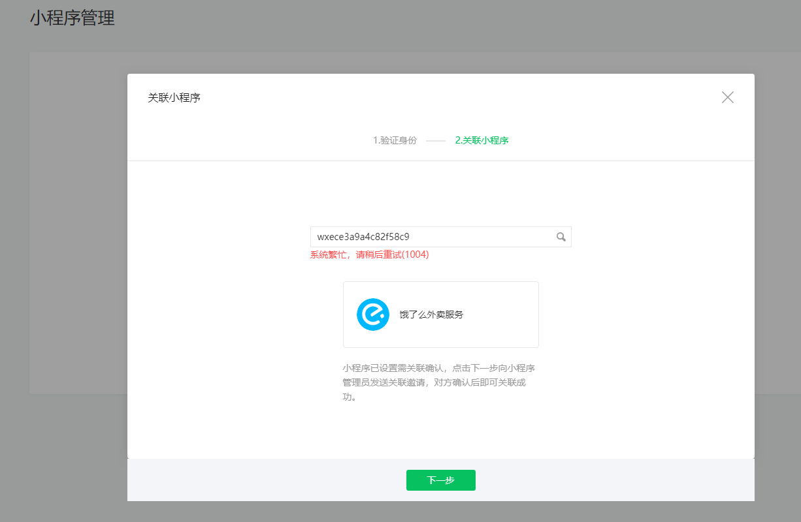This screenshot has width=801, height=522.
Task: Click the search magnifier icon in AppID field
Action: [561, 237]
